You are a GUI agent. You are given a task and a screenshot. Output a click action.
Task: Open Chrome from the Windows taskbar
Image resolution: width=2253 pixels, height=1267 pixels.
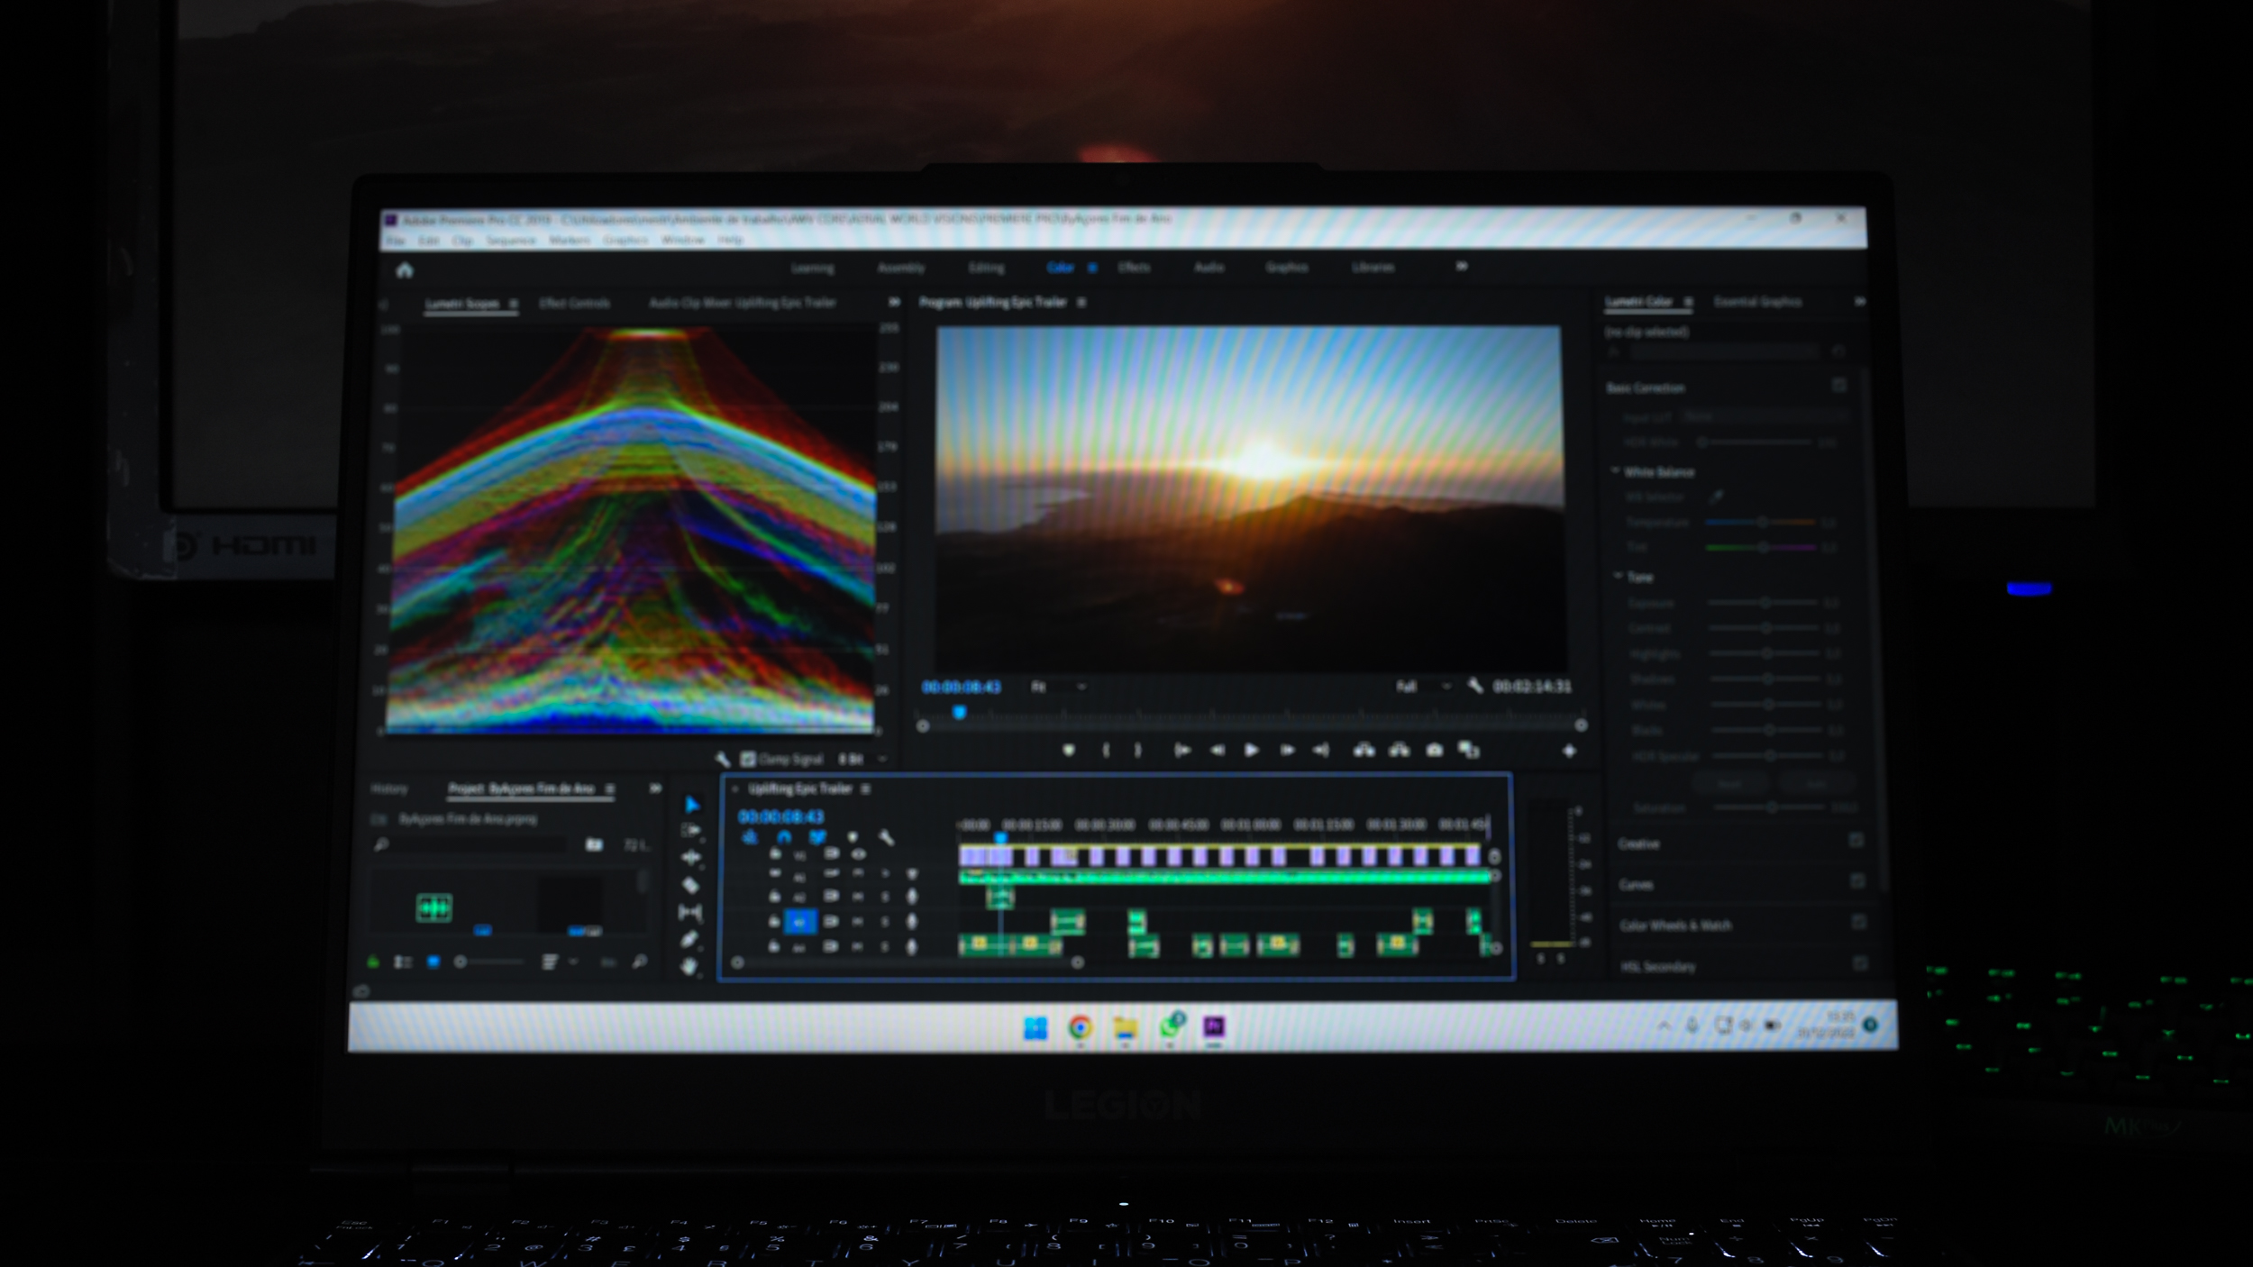tap(1080, 1027)
